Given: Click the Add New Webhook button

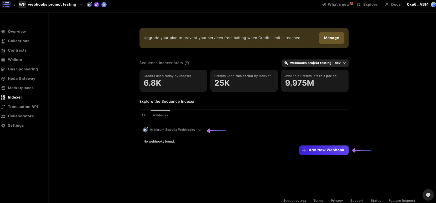Looking at the screenshot, I should click(324, 150).
